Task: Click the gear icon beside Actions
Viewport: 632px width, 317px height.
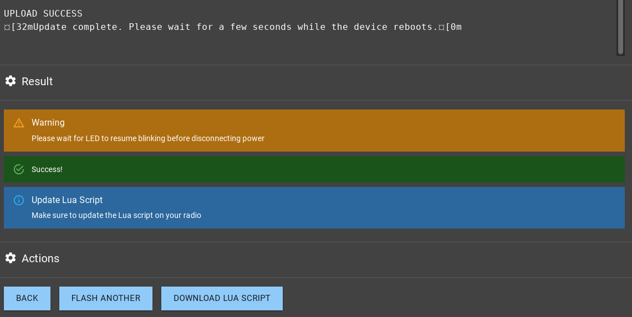Action: tap(11, 258)
